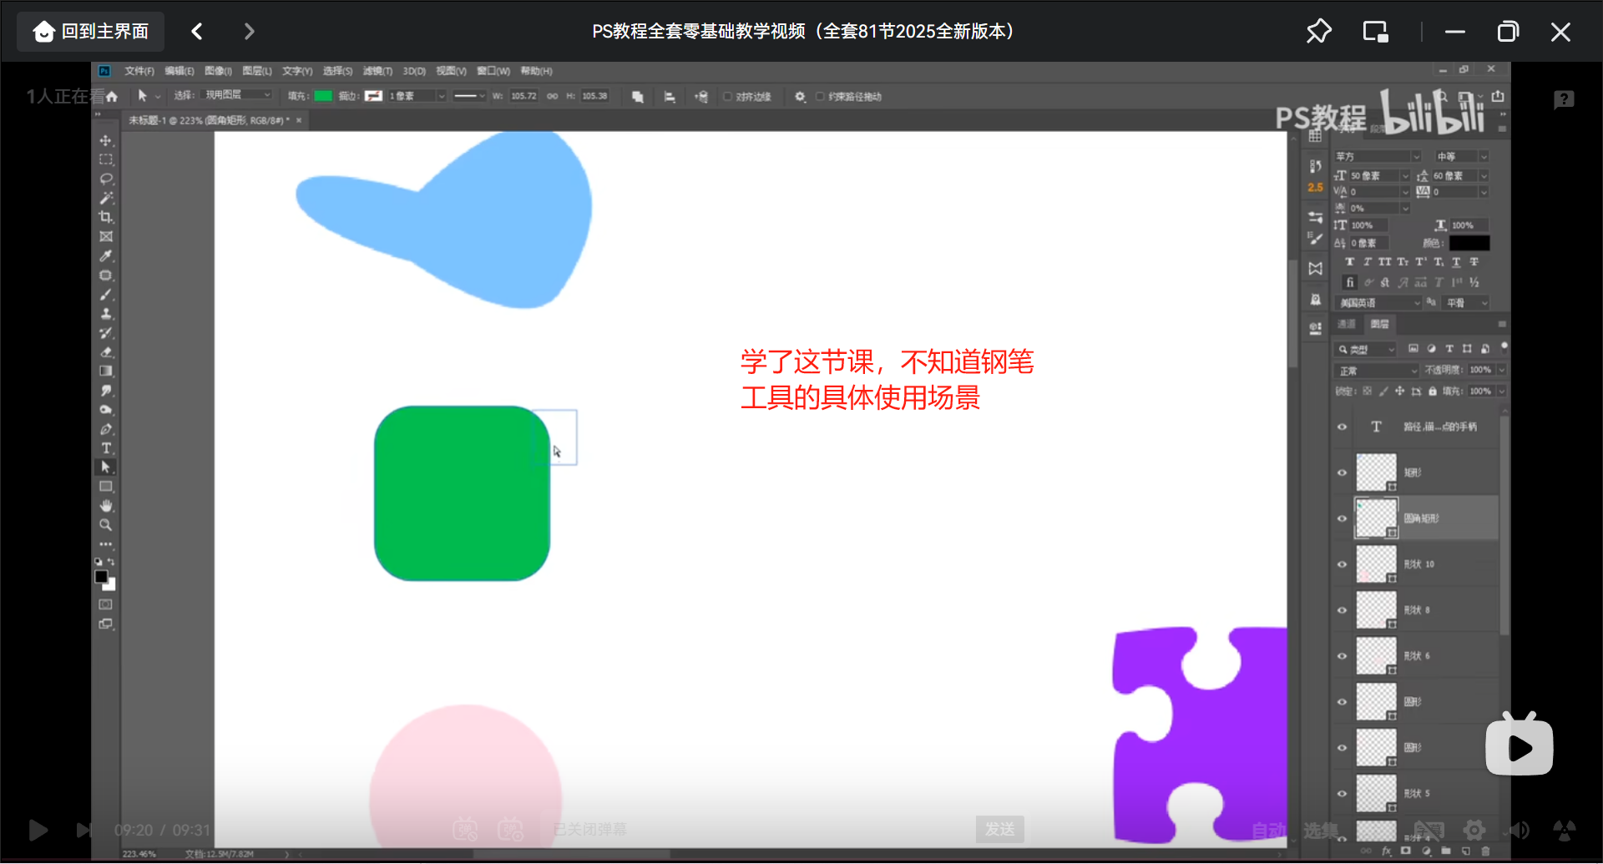1603x864 pixels.
Task: Open the 编辑(E) menu
Action: click(x=179, y=71)
